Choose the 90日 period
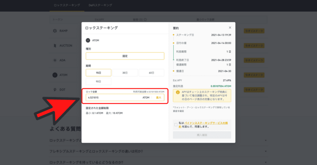The width and height of the screenshot is (317, 165). pos(98,81)
